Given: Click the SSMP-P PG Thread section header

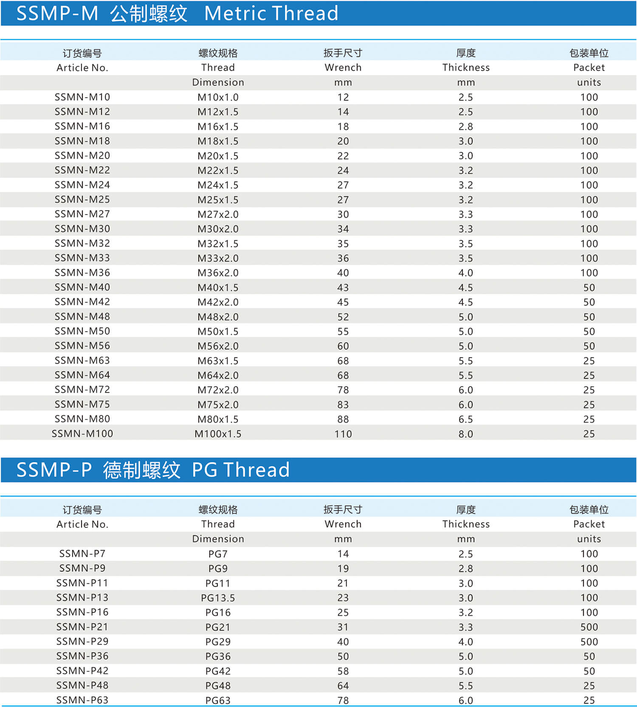Looking at the screenshot, I should point(153,470).
